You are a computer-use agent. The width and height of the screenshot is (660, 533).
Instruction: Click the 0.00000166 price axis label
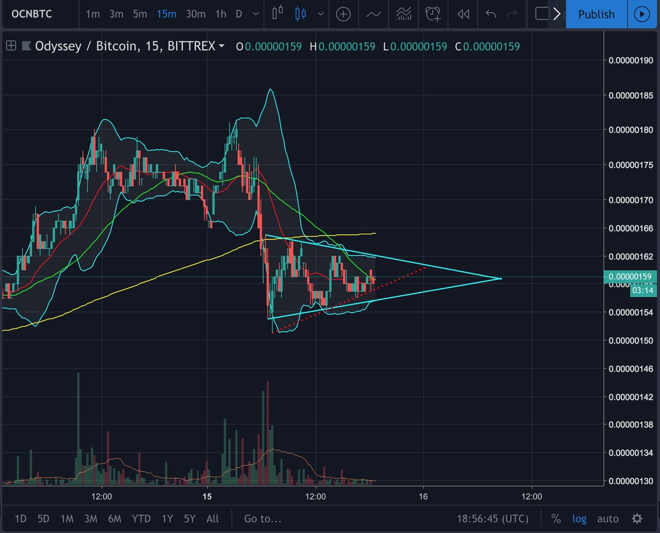click(x=630, y=228)
